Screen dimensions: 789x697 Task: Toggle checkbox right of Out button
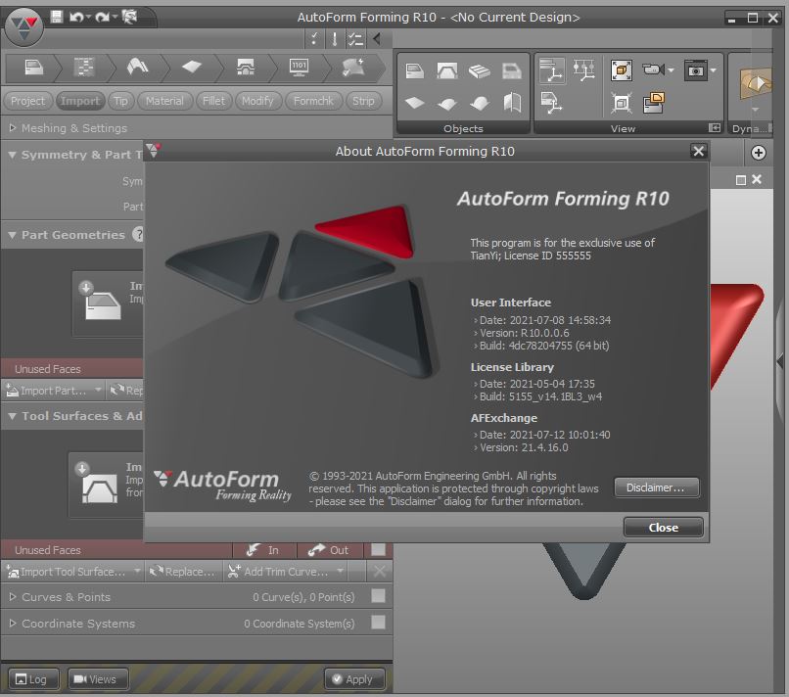(x=378, y=549)
